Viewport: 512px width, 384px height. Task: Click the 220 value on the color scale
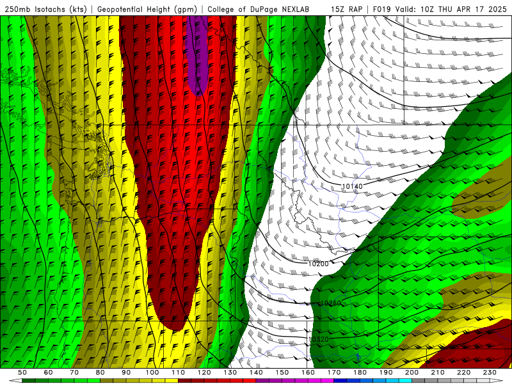coord(464,372)
